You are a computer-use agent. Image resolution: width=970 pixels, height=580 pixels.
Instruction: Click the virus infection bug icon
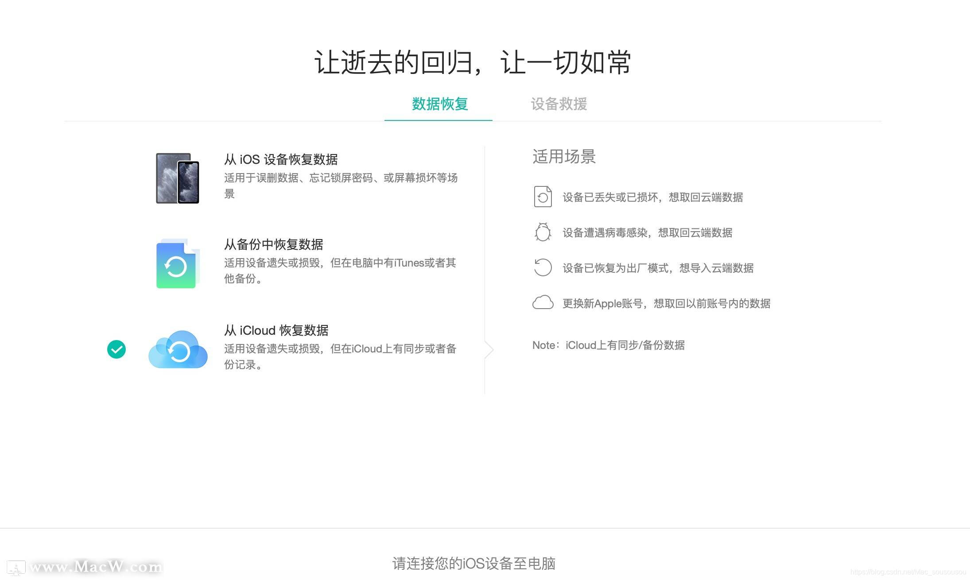[543, 232]
